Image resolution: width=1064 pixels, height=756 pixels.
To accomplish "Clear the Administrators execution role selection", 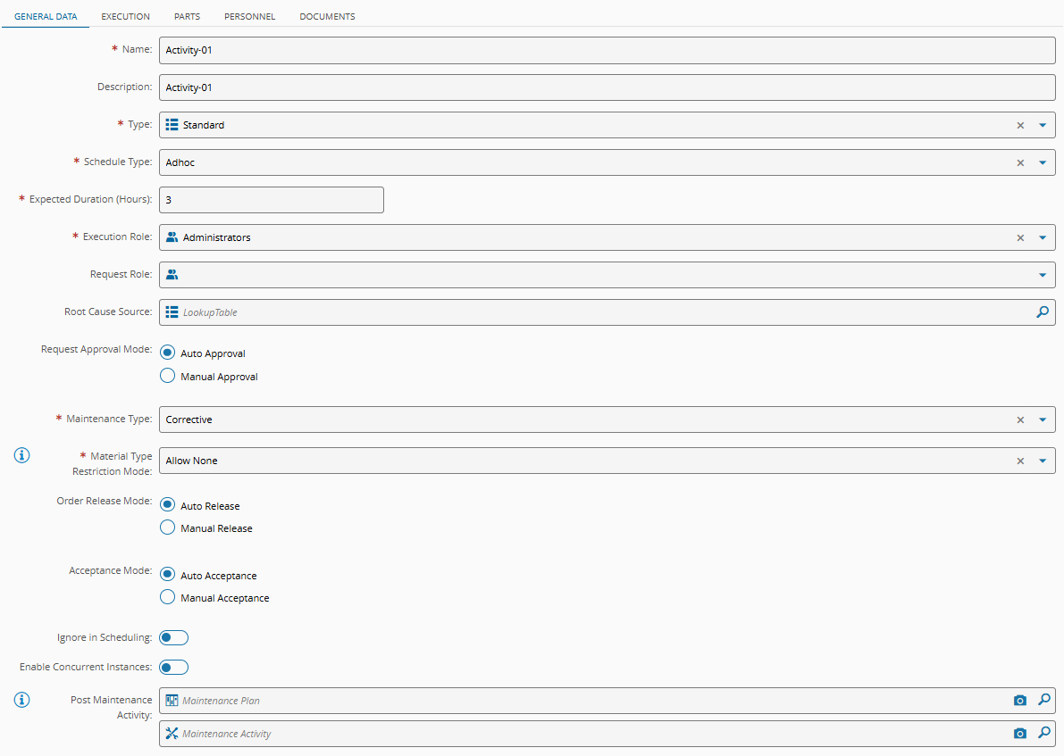I will [x=1020, y=238].
